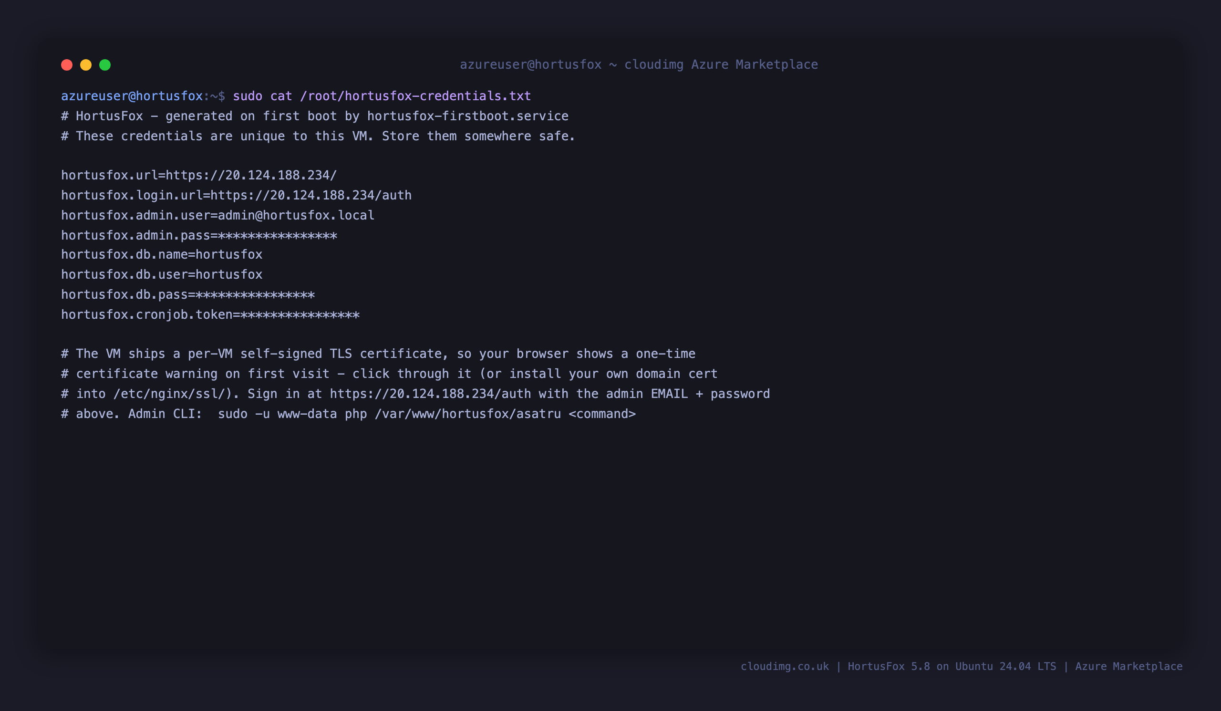
Task: Click the hortusfox.db.name=hortusfox line
Action: [x=162, y=254]
